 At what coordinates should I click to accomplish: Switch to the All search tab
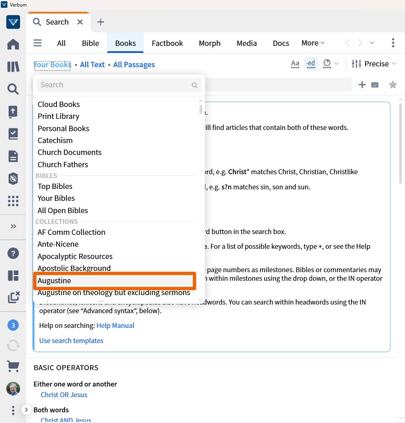coord(61,43)
